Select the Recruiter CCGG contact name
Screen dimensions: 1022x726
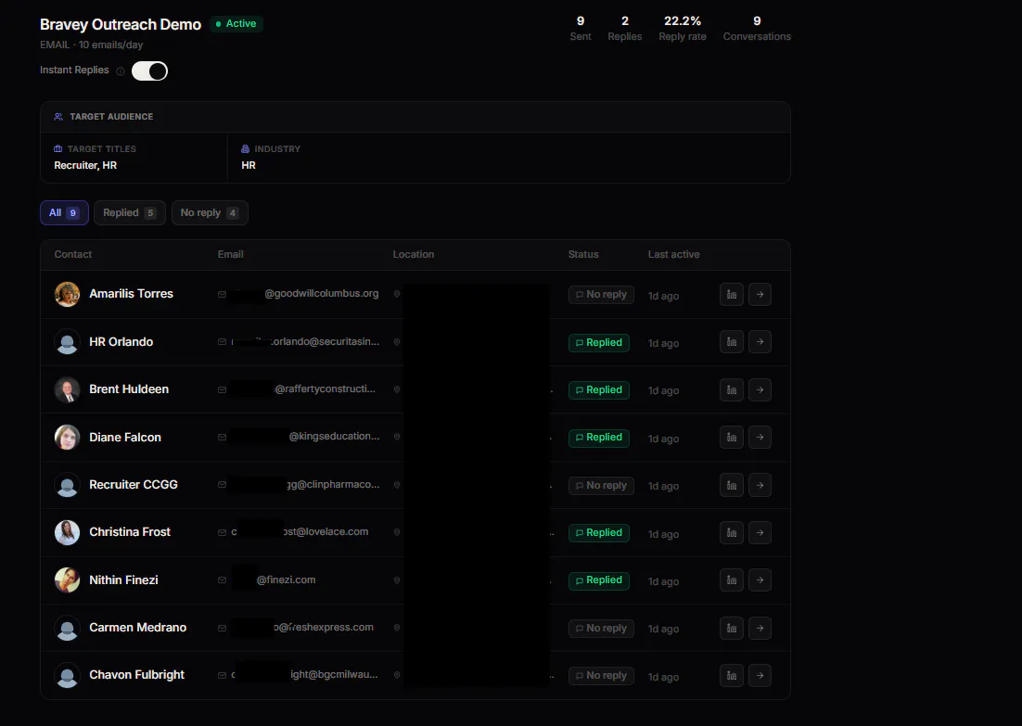[x=134, y=485]
